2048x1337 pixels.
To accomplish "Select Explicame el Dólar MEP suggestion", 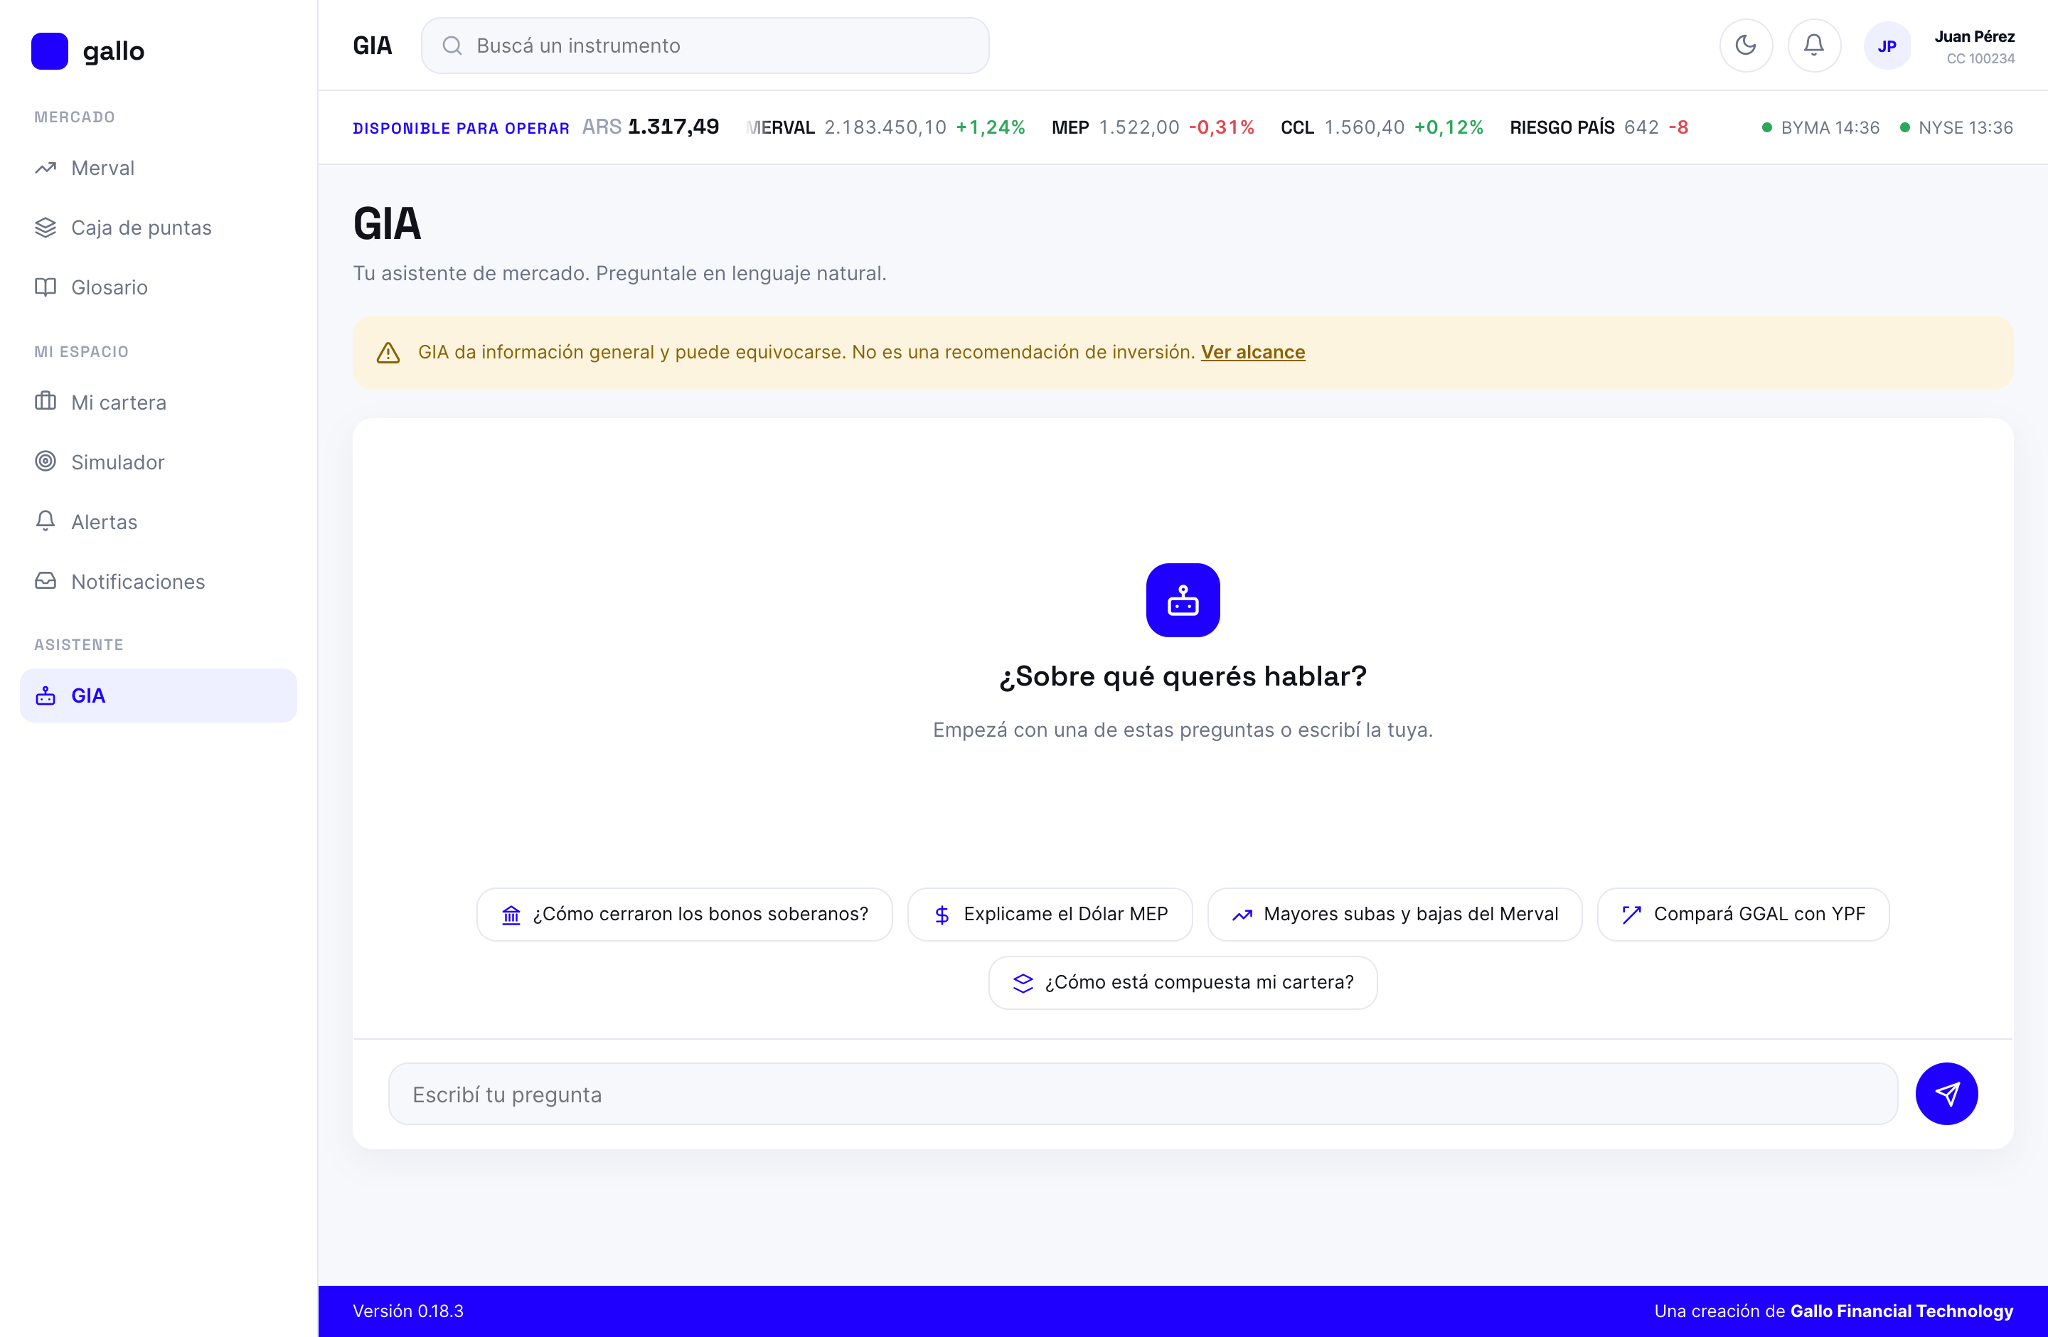I will (x=1050, y=914).
